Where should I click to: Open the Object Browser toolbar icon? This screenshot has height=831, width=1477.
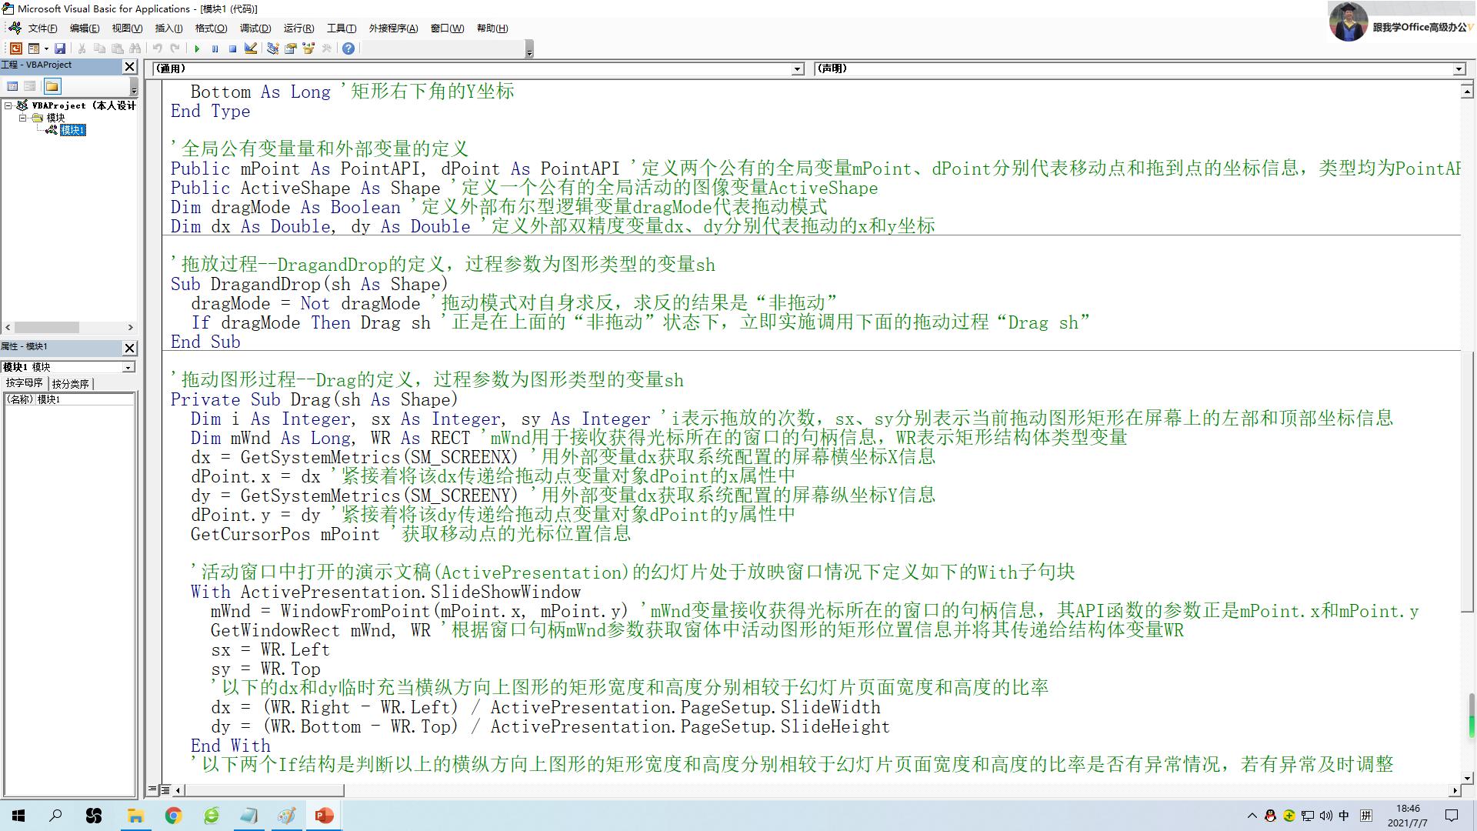click(308, 48)
